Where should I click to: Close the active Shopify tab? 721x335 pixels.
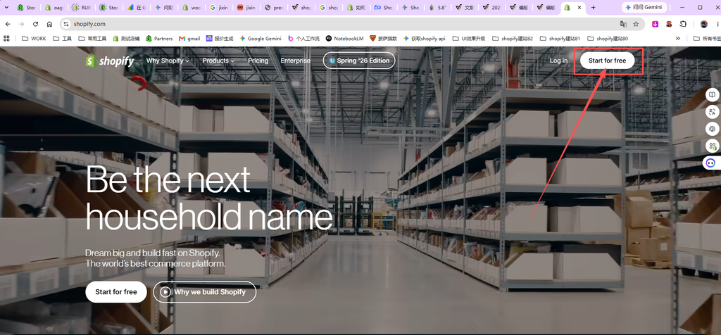[579, 7]
